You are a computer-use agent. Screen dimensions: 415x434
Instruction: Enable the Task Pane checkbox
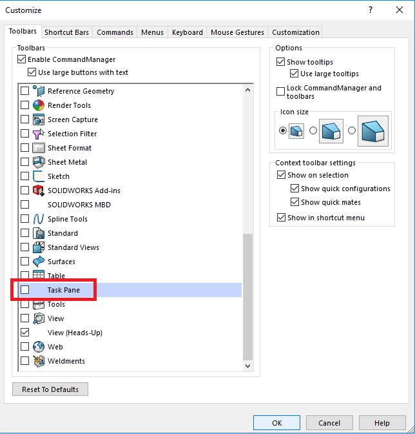click(x=25, y=290)
